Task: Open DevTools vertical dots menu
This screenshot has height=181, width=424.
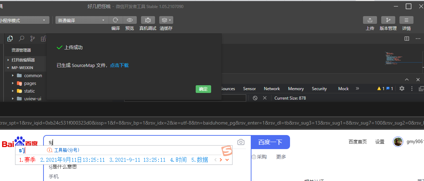Action: click(x=412, y=88)
